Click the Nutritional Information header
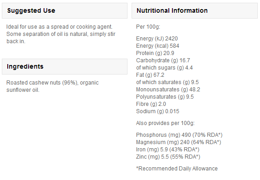260x180 pixels. 195,10
